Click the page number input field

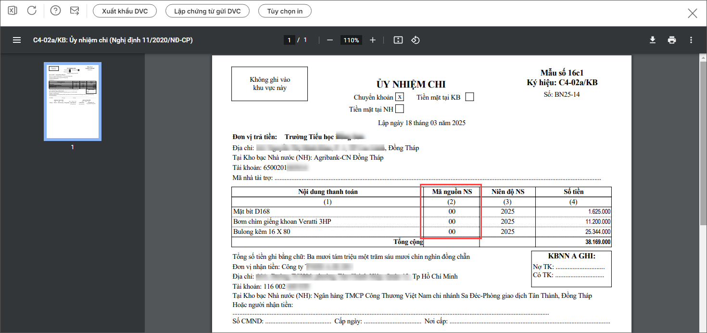point(289,40)
